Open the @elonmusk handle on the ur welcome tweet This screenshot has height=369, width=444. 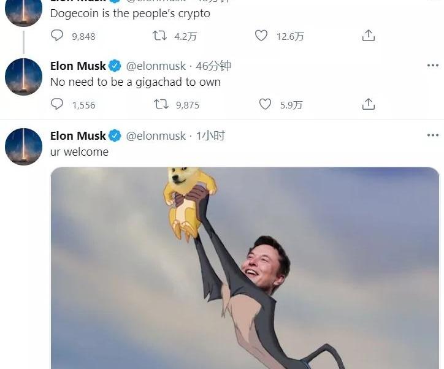point(156,136)
